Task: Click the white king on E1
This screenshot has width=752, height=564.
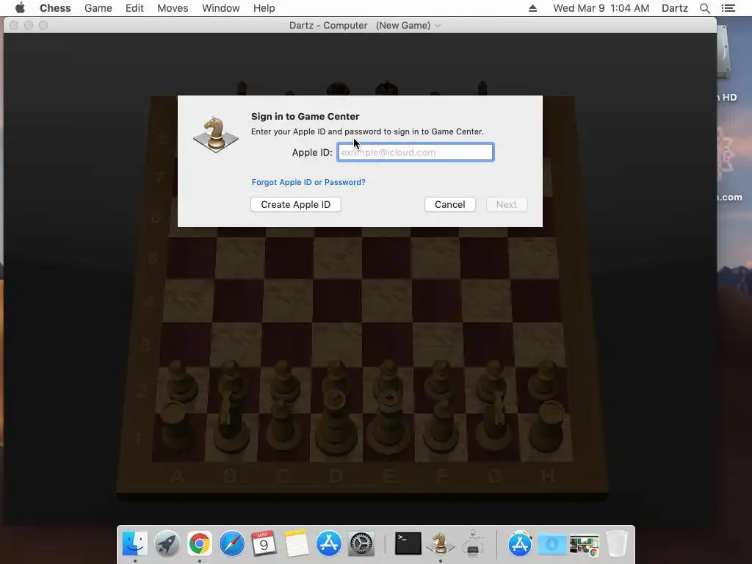Action: 389,422
